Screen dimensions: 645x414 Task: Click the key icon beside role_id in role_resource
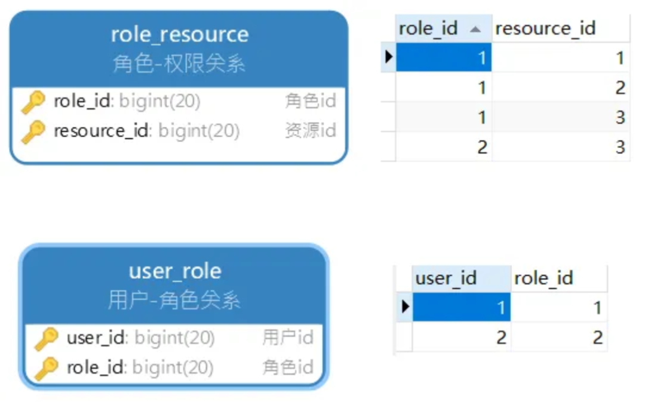tap(33, 102)
